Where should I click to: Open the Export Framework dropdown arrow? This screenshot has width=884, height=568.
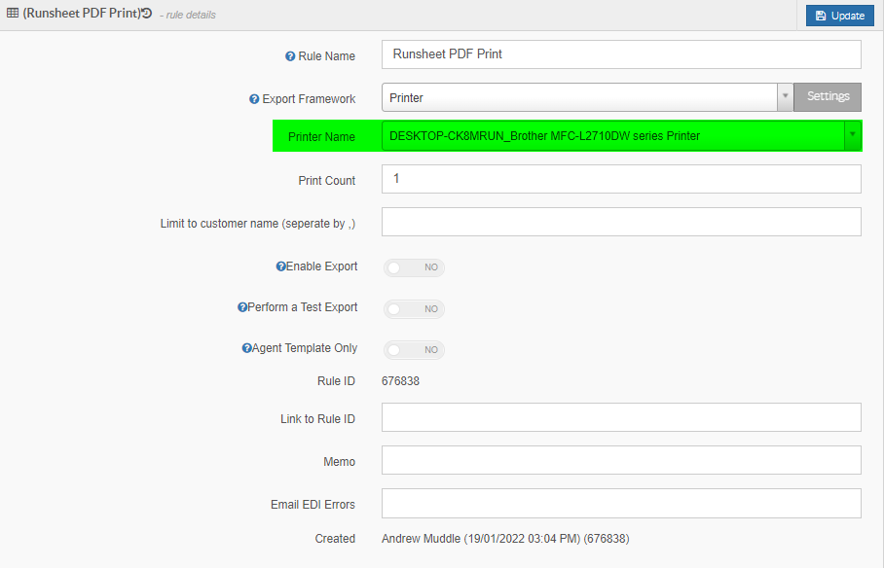click(785, 97)
